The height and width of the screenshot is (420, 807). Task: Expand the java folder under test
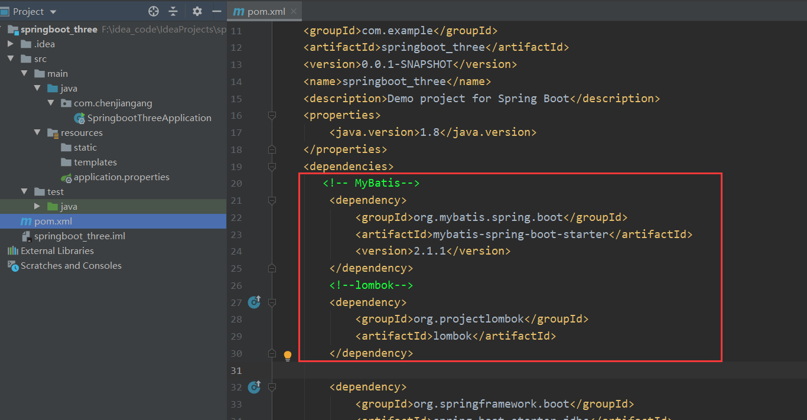coord(37,207)
